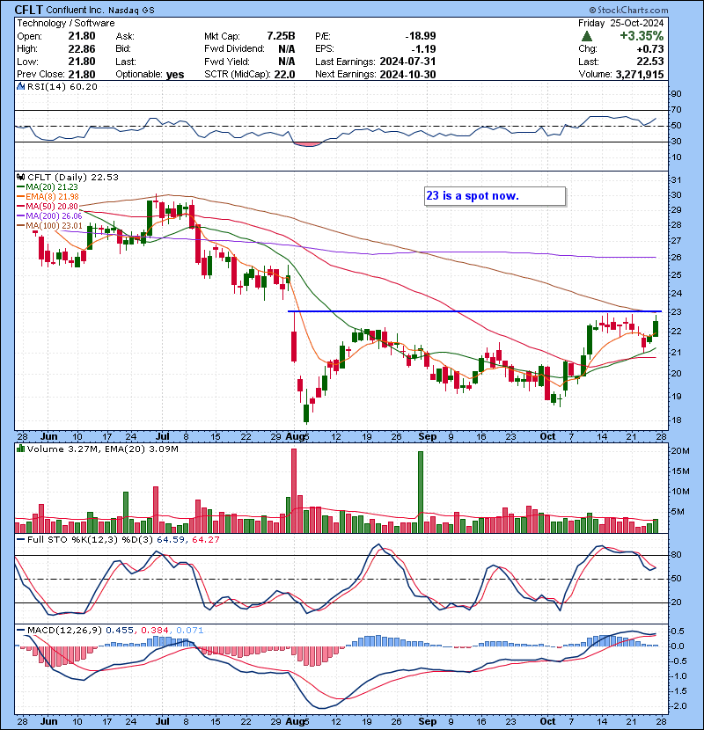Click the volume bars icon beside Volume label
704x730 pixels.
tap(21, 449)
